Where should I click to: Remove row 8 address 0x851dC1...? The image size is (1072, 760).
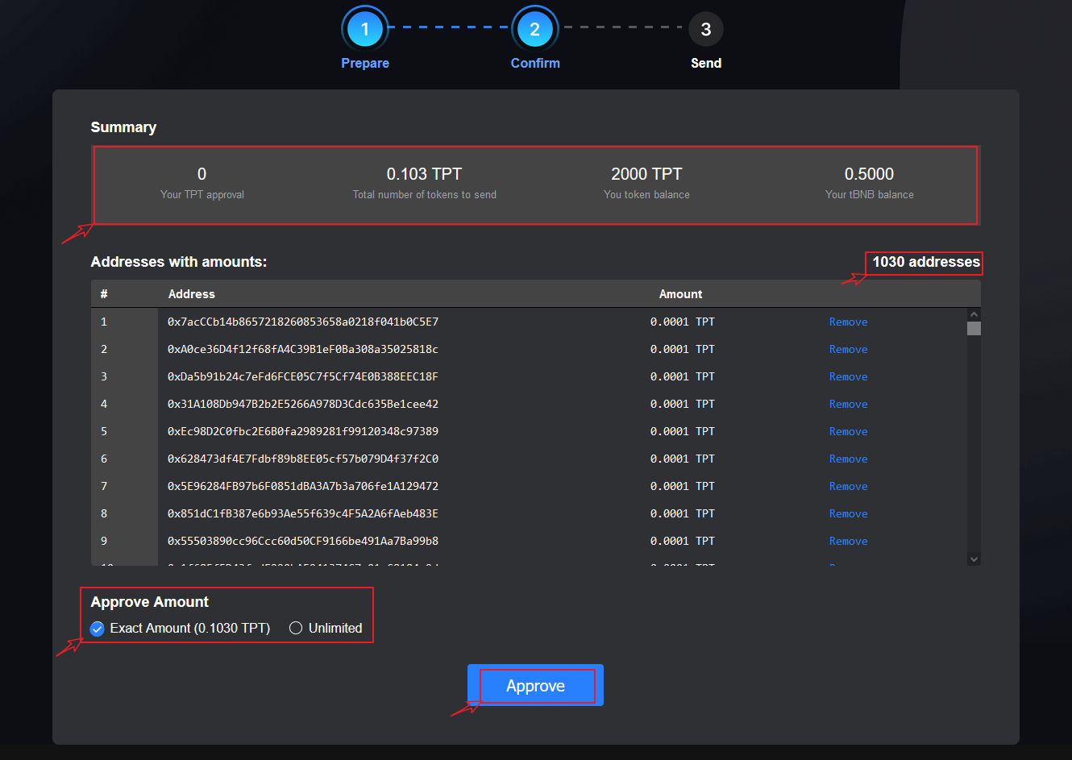(848, 513)
